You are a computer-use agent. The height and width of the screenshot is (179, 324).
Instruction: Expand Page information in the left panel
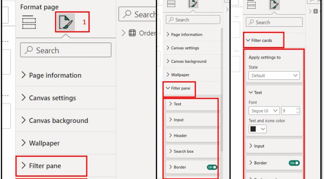66,75
